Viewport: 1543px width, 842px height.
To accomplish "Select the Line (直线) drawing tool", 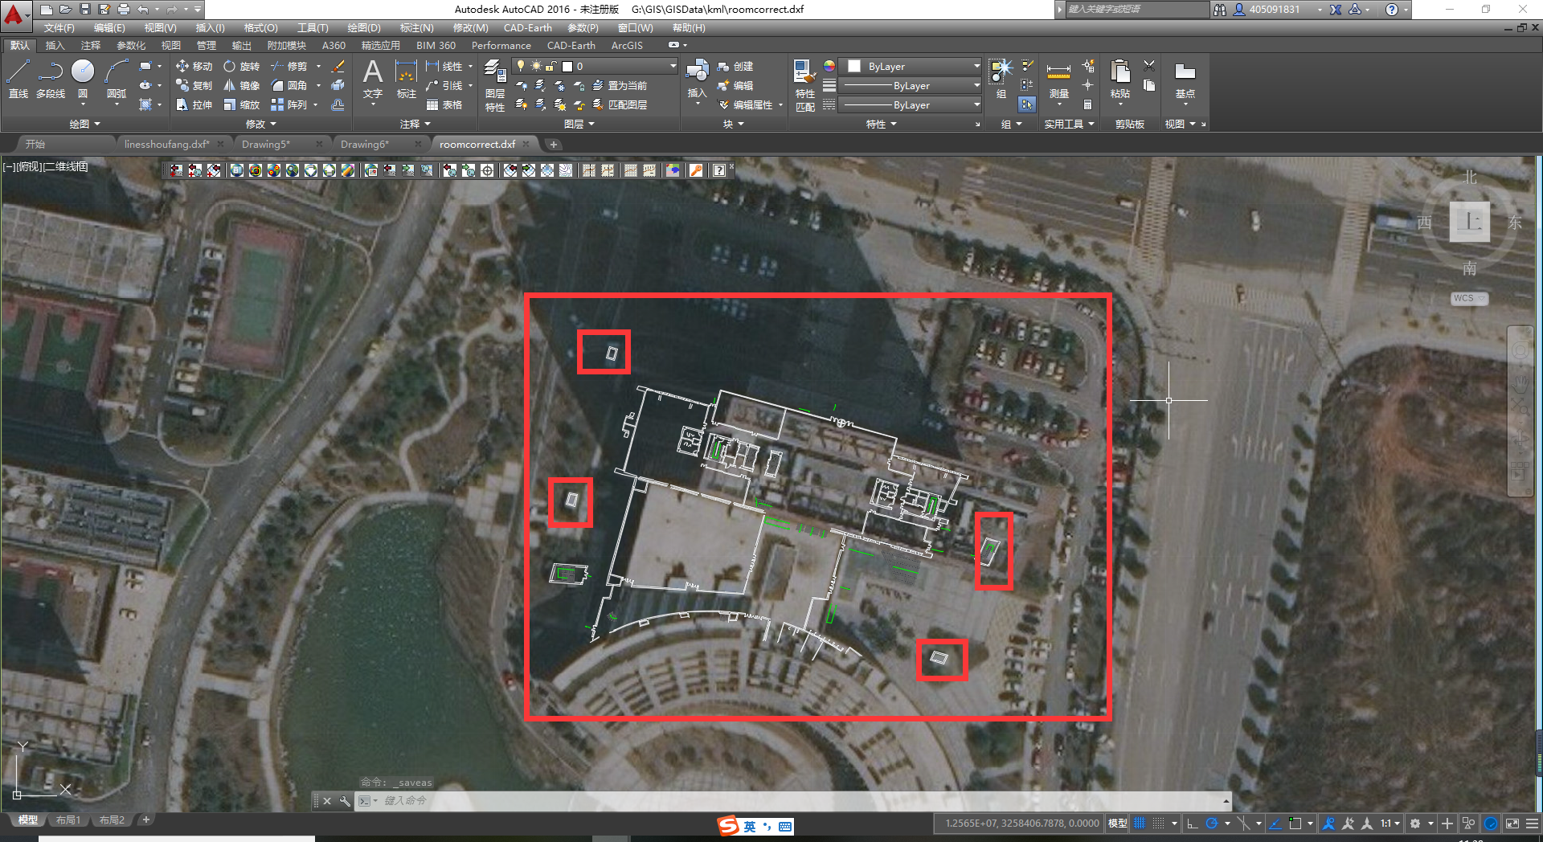I will (18, 79).
